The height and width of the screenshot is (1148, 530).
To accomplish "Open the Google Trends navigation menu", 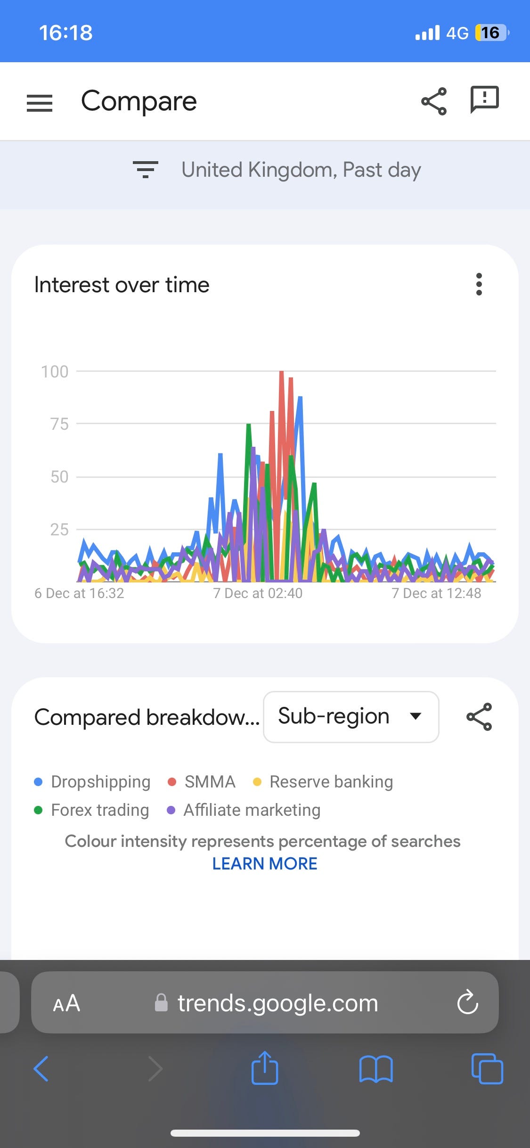I will pos(40,101).
